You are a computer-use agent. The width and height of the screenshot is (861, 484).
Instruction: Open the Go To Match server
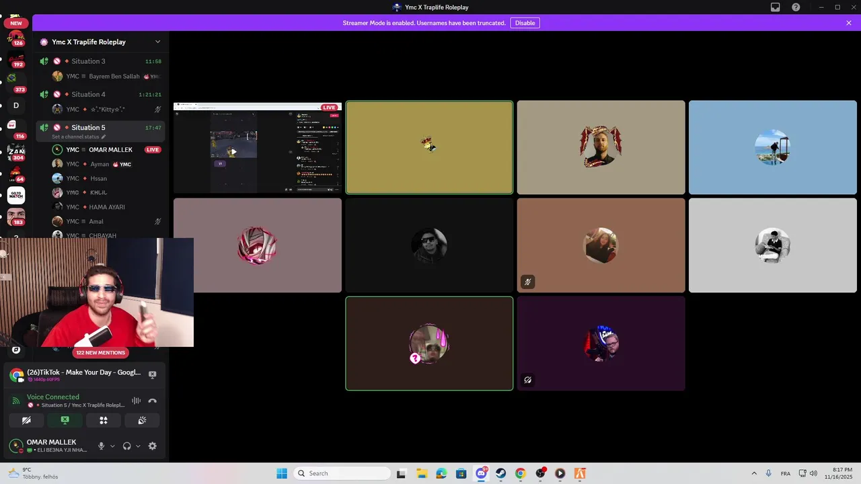tap(16, 195)
